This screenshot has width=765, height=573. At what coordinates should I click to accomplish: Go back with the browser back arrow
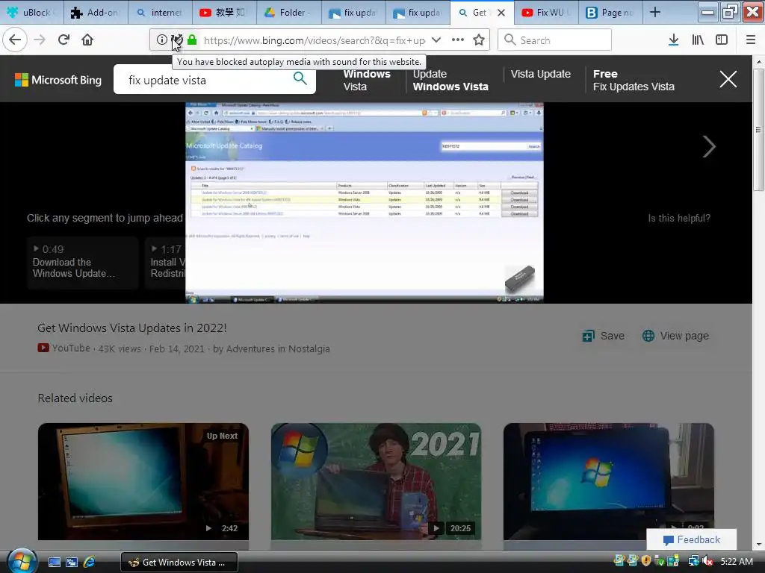click(15, 40)
